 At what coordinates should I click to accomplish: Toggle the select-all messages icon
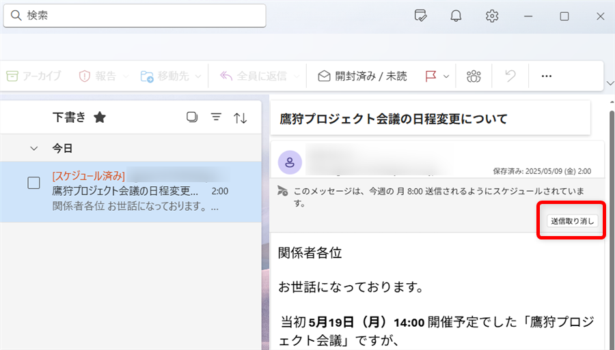[192, 117]
